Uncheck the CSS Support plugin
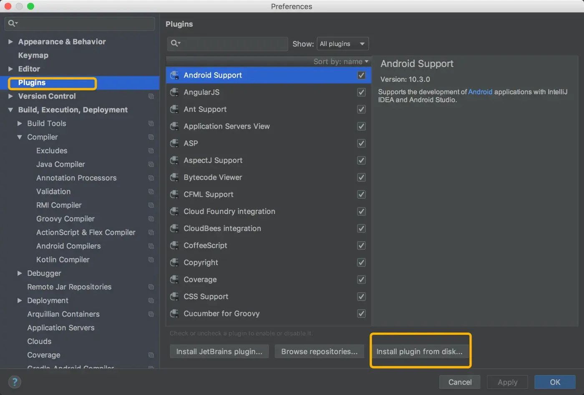The width and height of the screenshot is (584, 395). (x=361, y=297)
